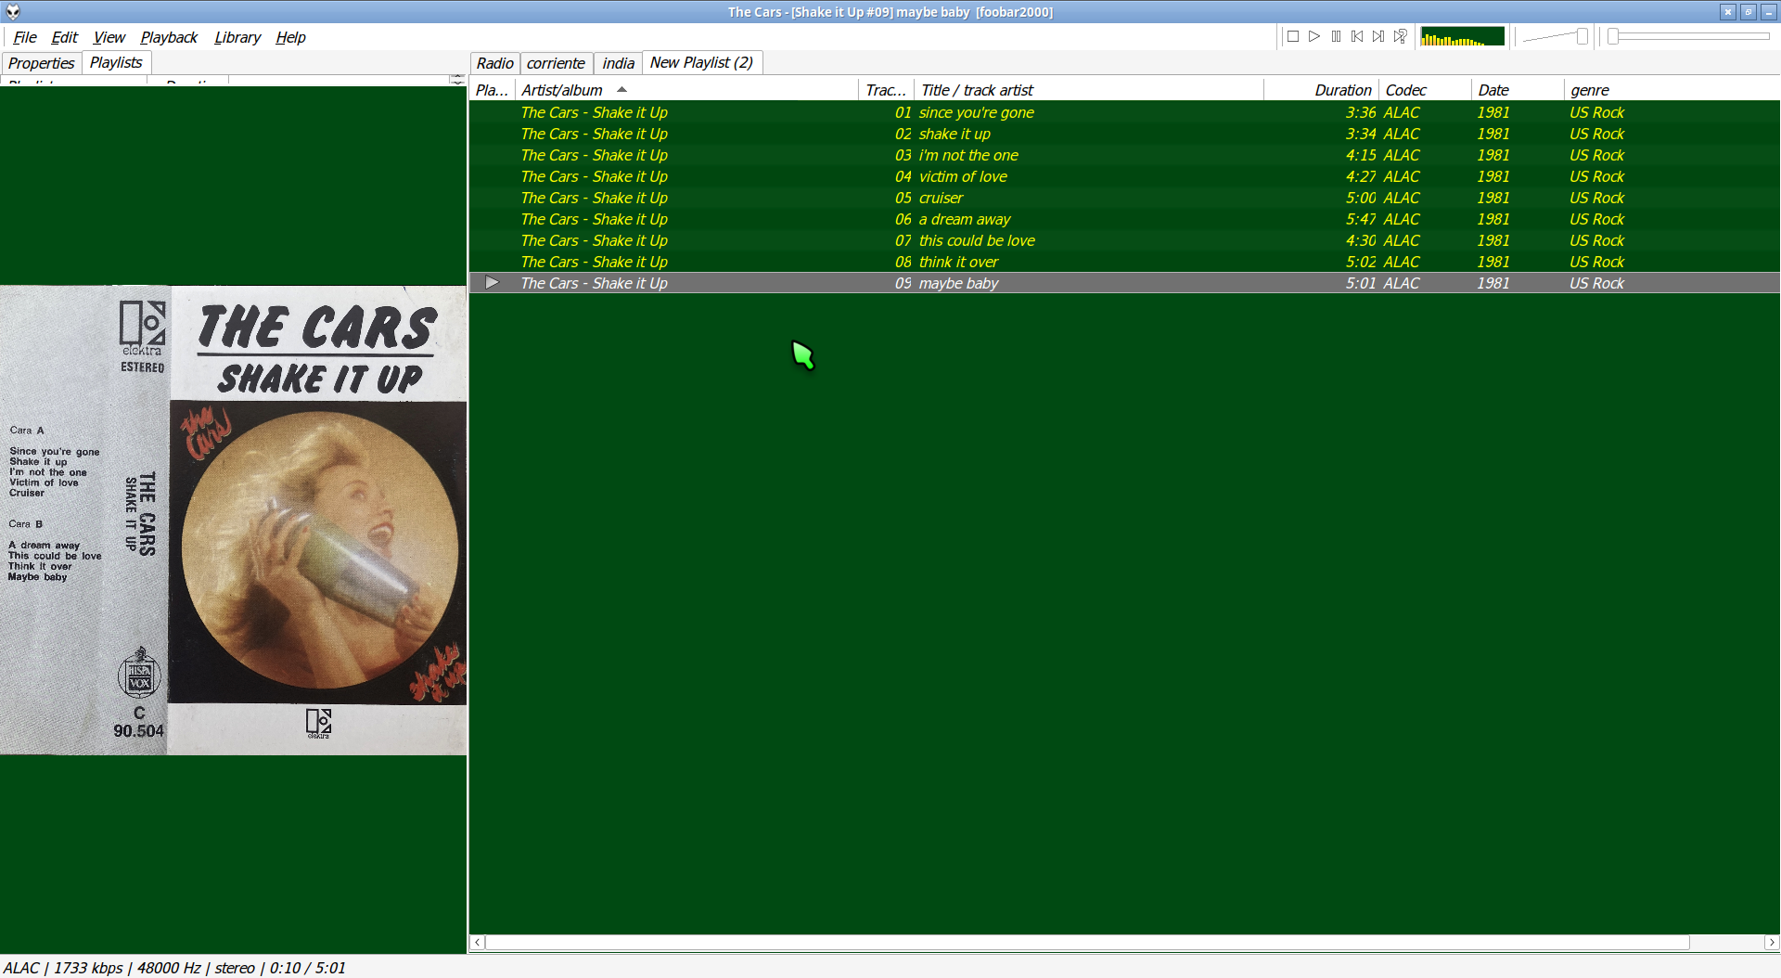Screen dimensions: 1781x978
Task: Open the Library menu
Action: click(x=237, y=37)
